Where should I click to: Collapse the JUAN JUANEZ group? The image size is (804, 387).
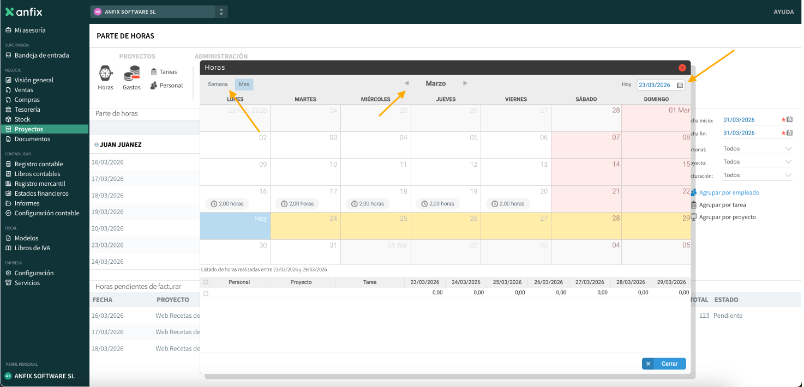(x=97, y=145)
